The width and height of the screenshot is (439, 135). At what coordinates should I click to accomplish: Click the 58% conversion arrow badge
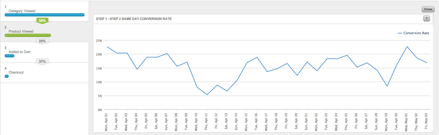pyautogui.click(x=42, y=21)
